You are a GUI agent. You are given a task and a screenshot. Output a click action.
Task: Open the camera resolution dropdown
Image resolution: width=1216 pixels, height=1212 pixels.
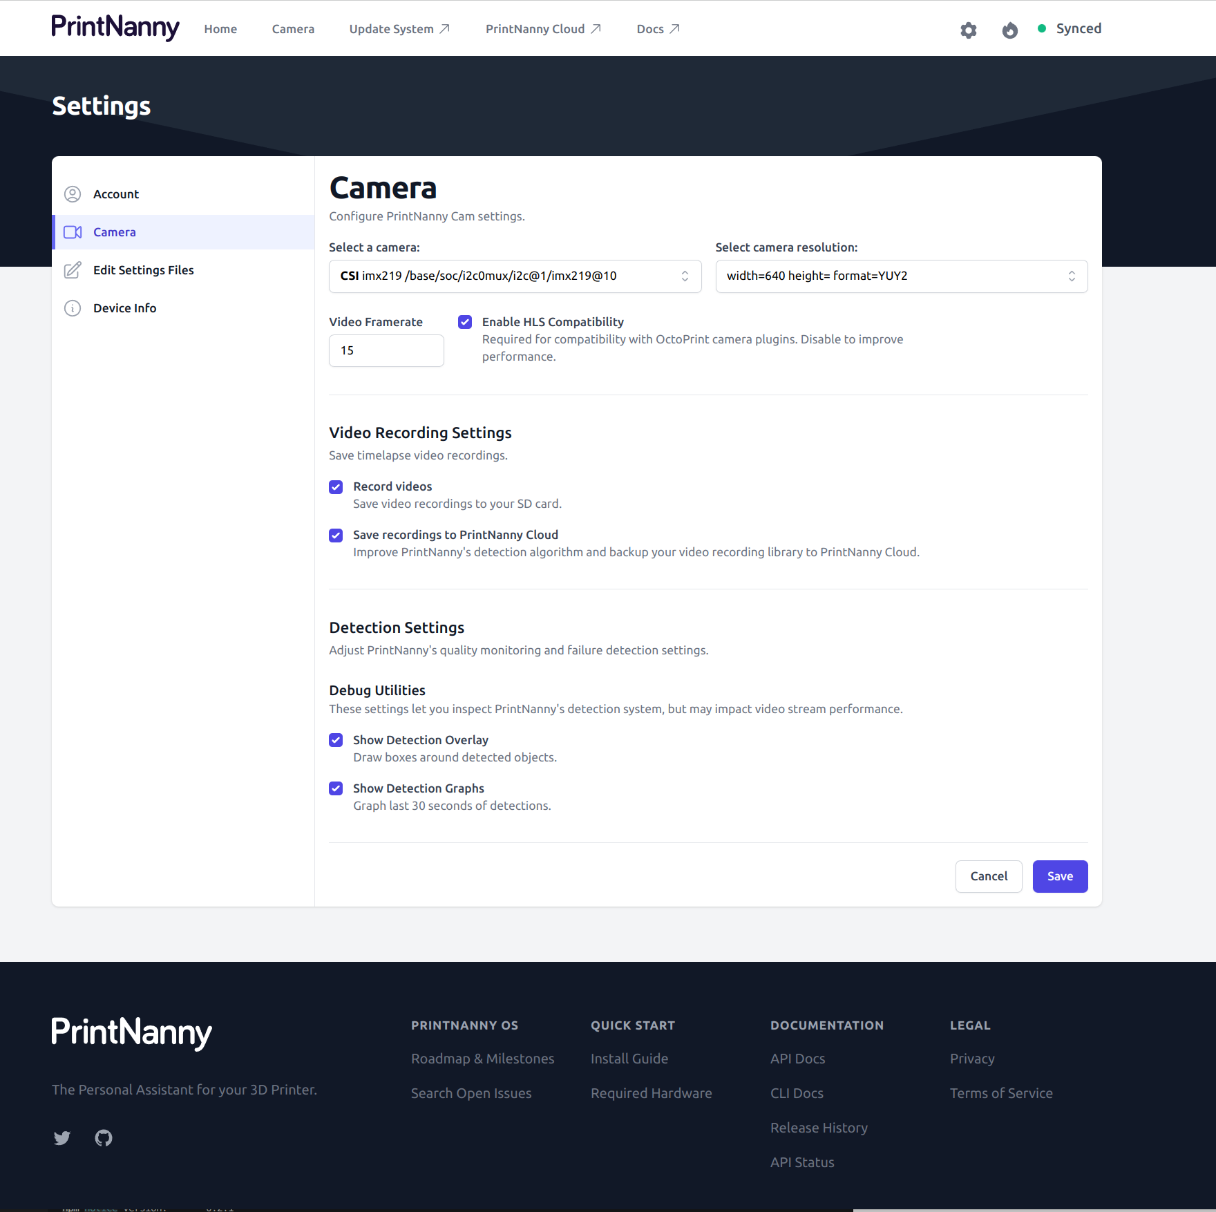901,276
